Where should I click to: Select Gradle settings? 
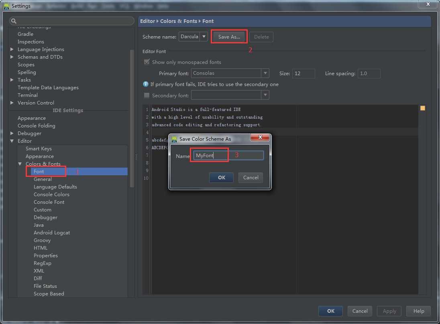25,34
